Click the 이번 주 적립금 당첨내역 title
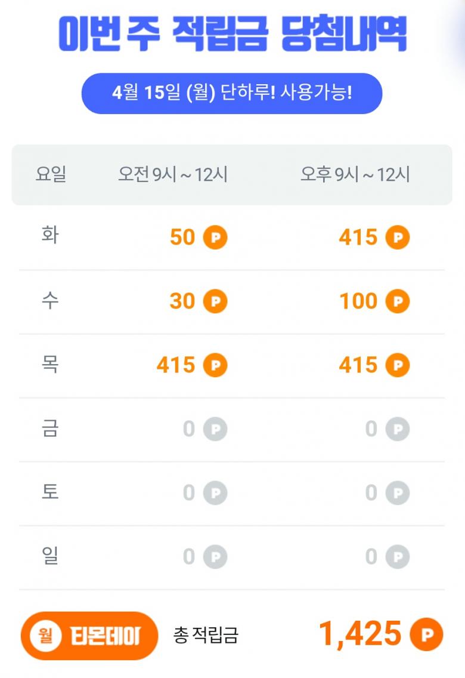Viewport: 465px width, 678px height. pyautogui.click(x=232, y=34)
